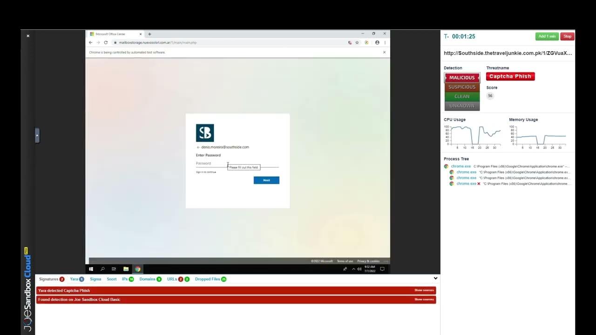This screenshot has width=596, height=335.
Task: Click the Chrome icon of the root process
Action: click(x=446, y=166)
